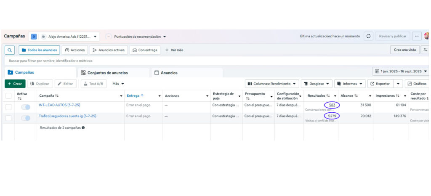The width and height of the screenshot is (431, 196).
Task: Click the green Crear button
Action: (x=15, y=84)
